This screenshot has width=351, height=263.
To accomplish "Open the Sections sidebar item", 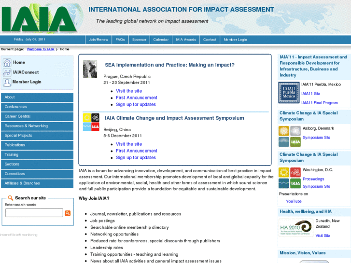I will coord(37,164).
